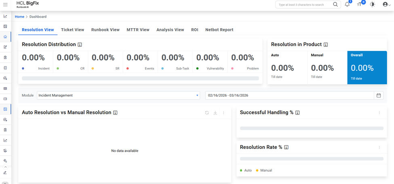Click the sidebar clipboard icon below edit-note
The width and height of the screenshot is (394, 184).
coord(5,57)
